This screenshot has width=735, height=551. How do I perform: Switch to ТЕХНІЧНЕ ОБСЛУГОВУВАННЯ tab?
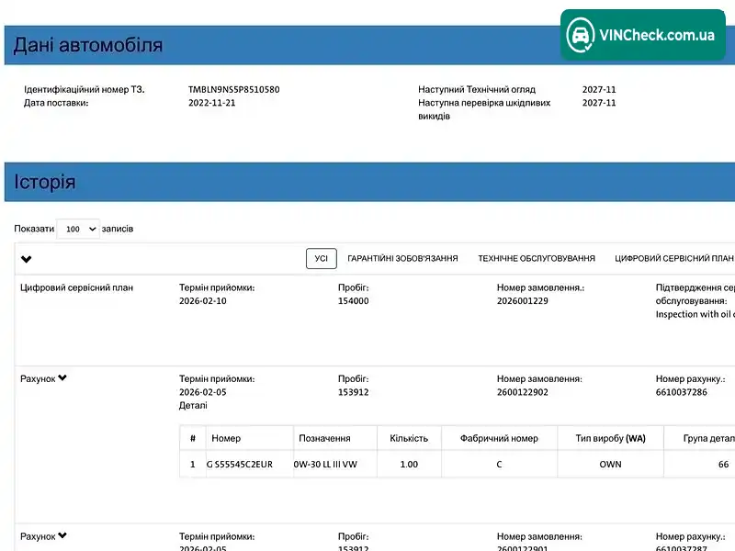pos(537,259)
